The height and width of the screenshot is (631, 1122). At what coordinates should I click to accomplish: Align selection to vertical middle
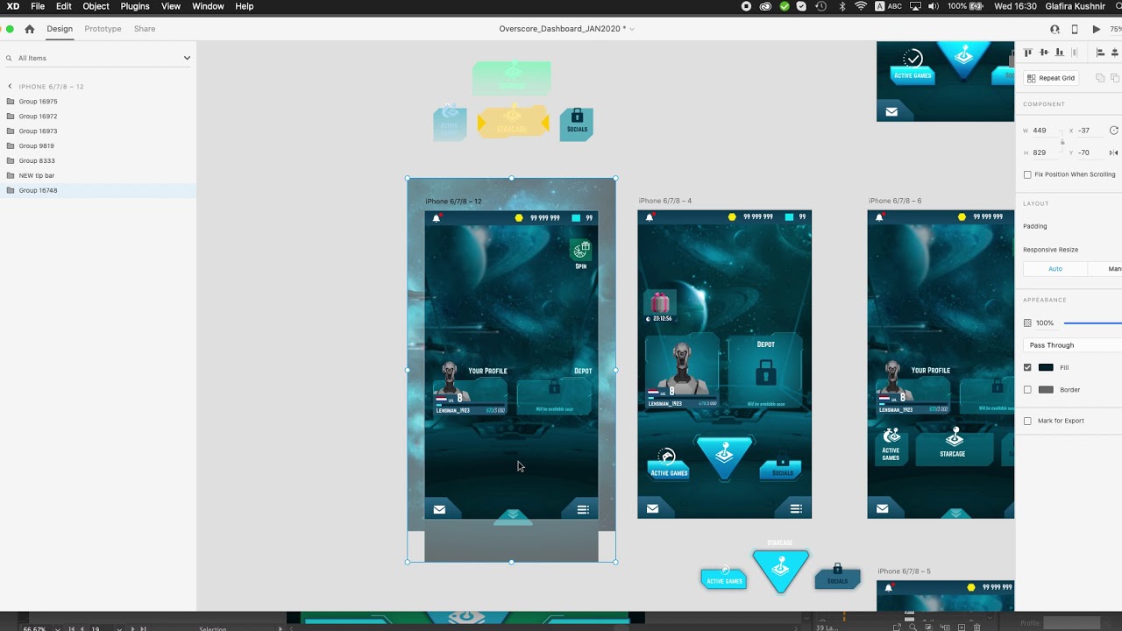coord(1045,53)
